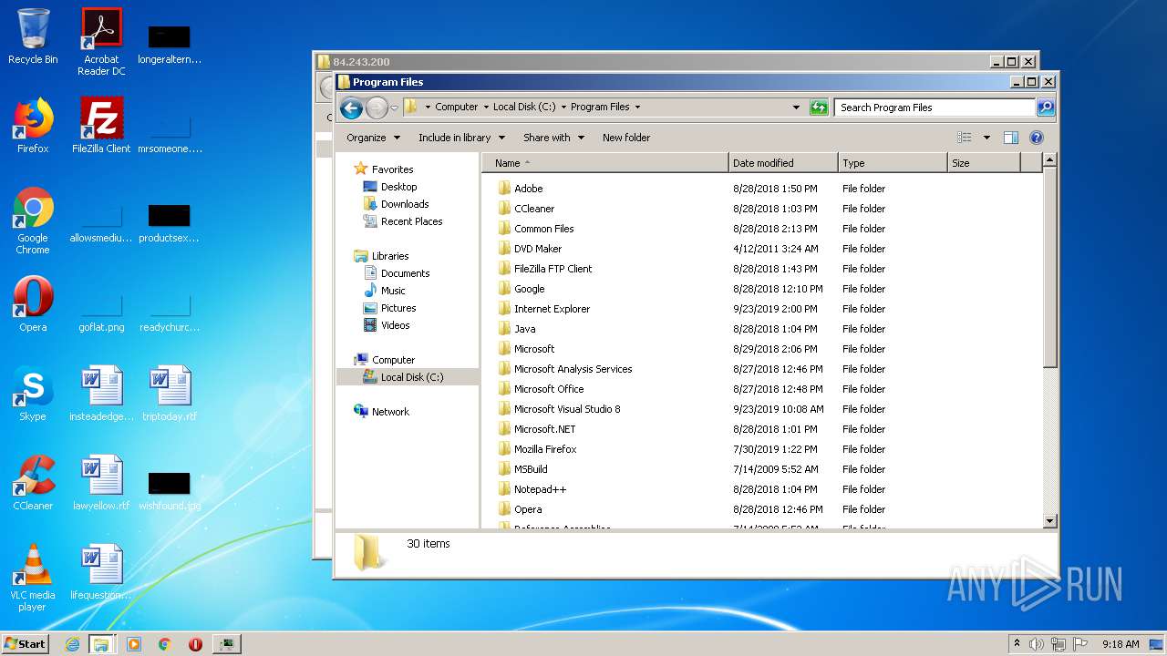
Task: Click the Start button on taskbar
Action: click(x=25, y=643)
